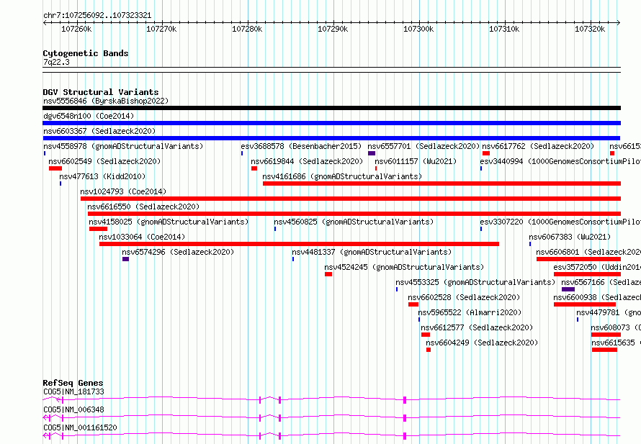Screen dimensions: 641x444
Task: Open variant nsv4158025 (gnomADStructuralVariants)
Action: 169,222
